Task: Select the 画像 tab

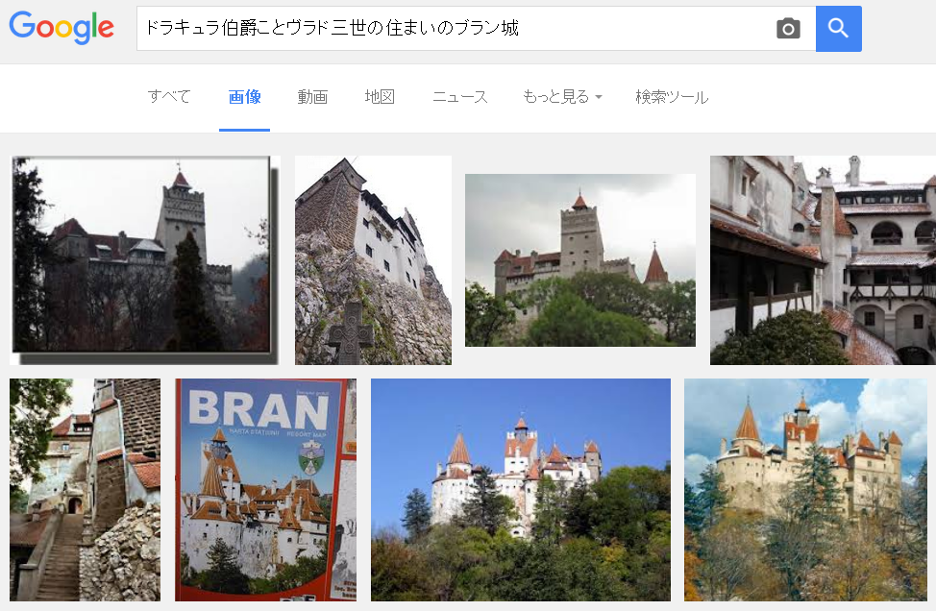Action: [245, 97]
